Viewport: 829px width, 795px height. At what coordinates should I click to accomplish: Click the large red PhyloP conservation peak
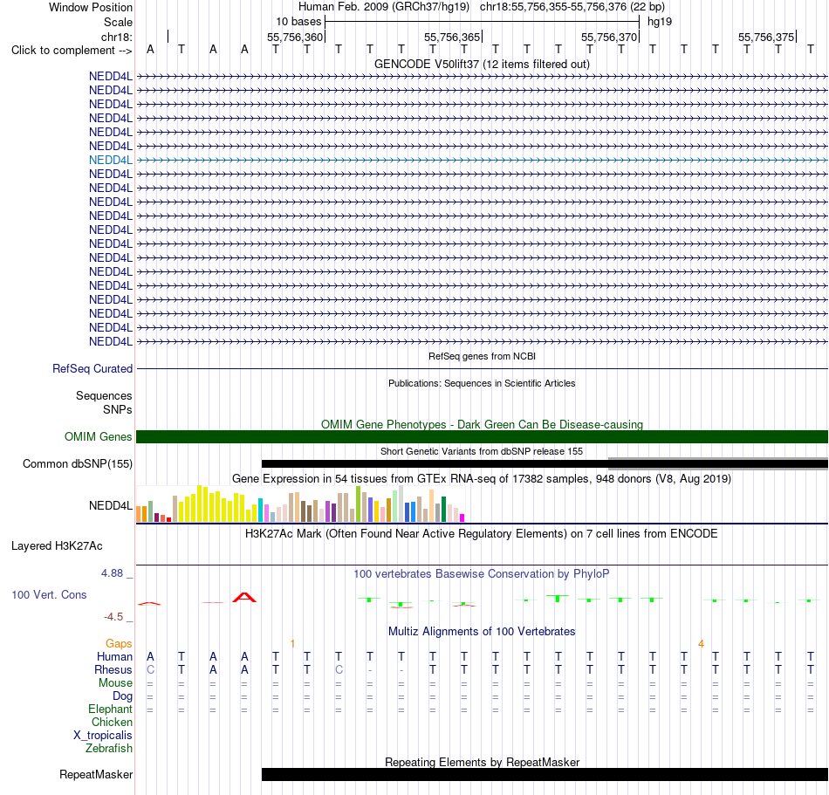(x=244, y=597)
